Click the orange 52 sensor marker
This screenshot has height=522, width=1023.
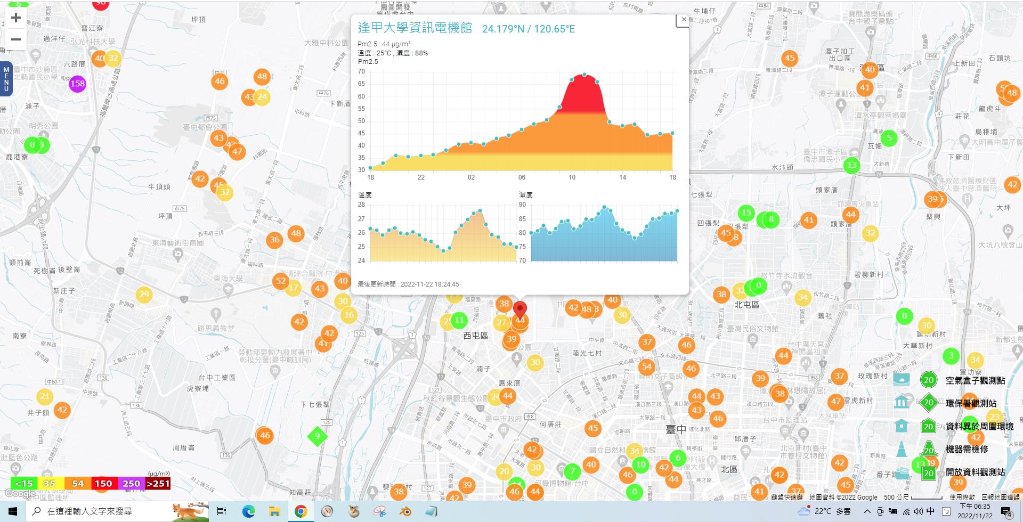pyautogui.click(x=281, y=281)
